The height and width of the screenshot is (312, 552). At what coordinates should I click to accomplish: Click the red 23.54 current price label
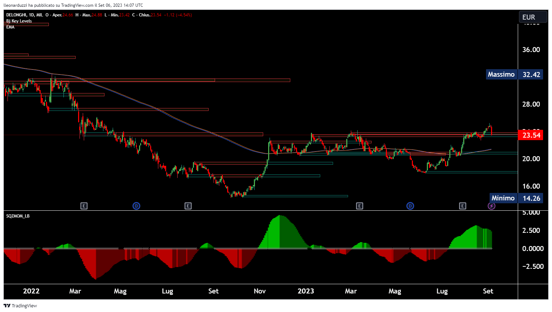(531, 135)
